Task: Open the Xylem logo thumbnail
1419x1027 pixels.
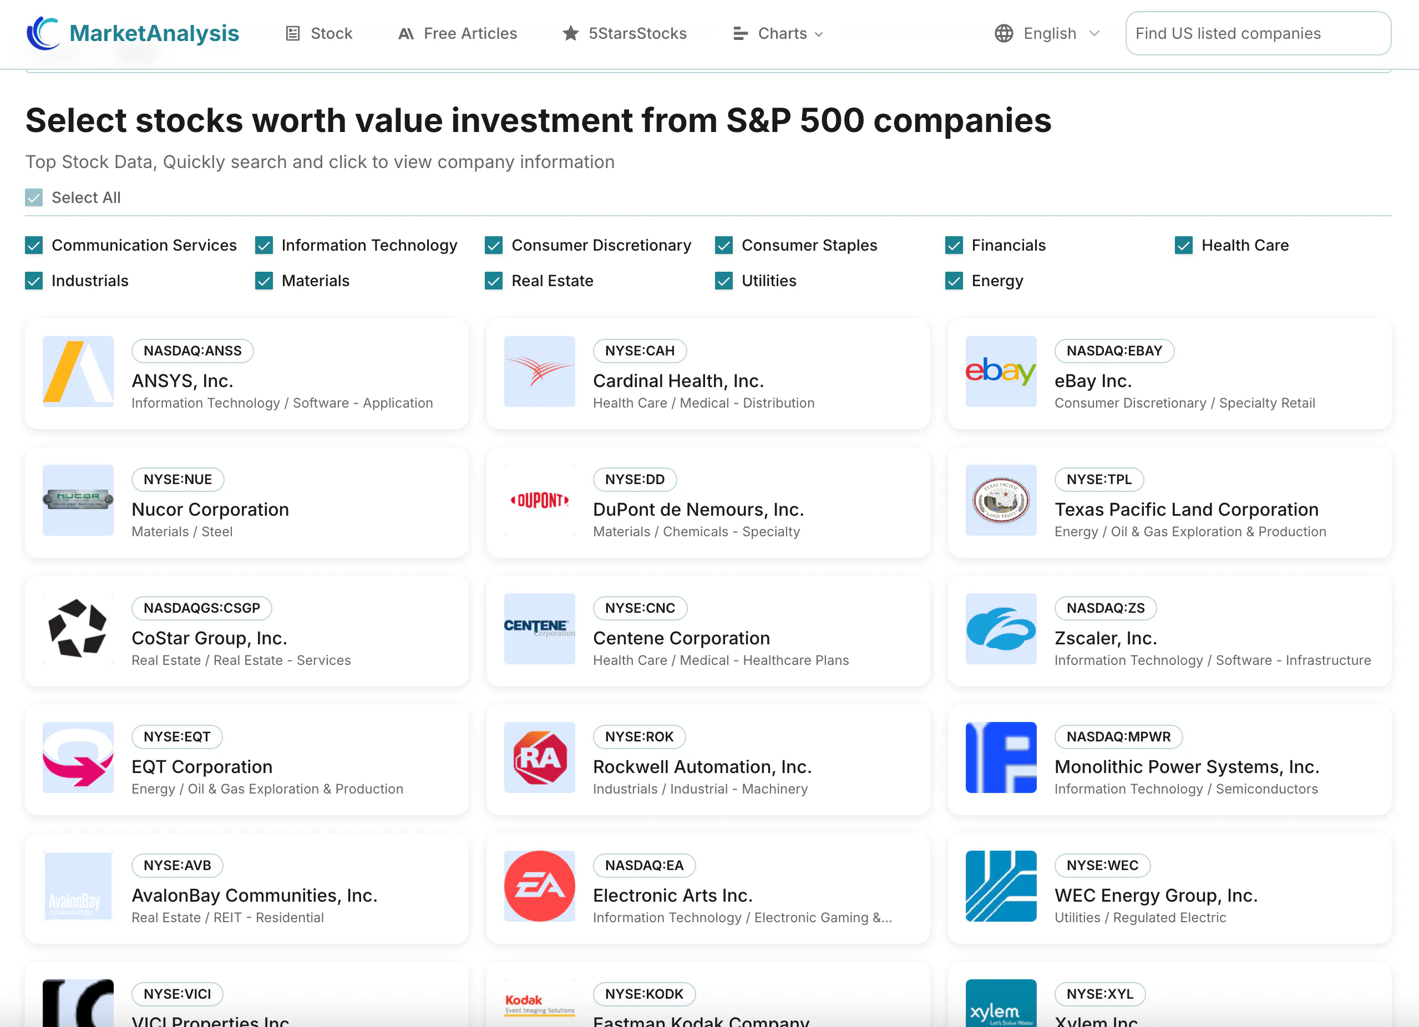Action: tap(1001, 1003)
